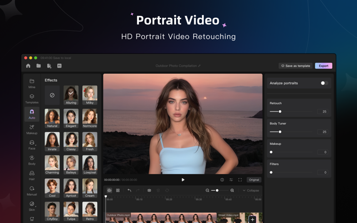Zoom in the timeline with magnifier plus
Screen dimensions: 357x223
click(232, 190)
